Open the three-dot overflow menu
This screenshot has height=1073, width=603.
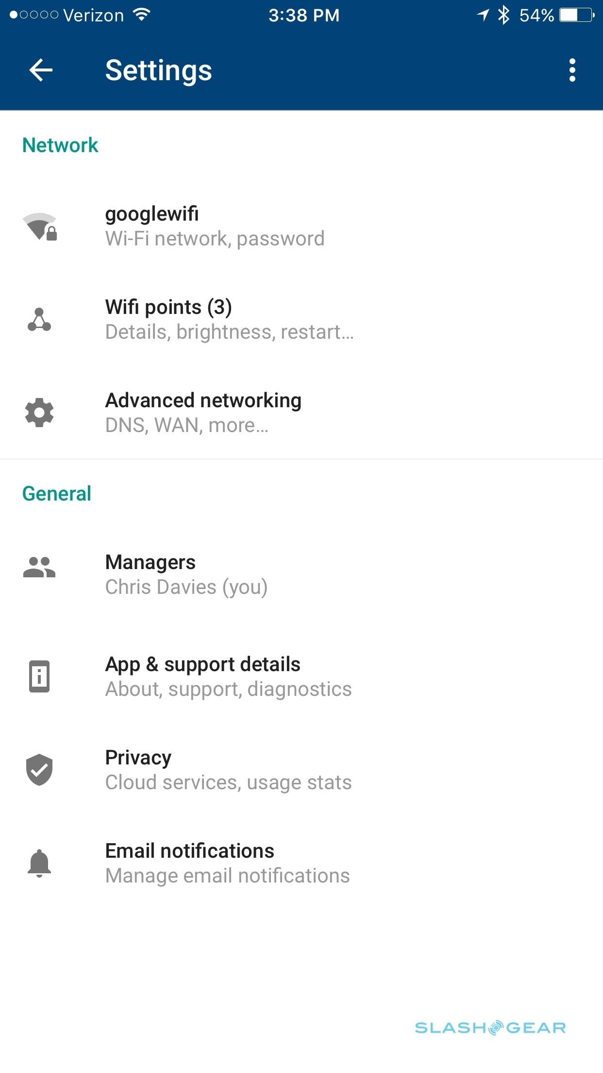[x=572, y=70]
